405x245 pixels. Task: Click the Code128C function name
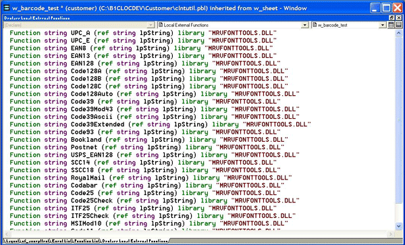point(86,86)
